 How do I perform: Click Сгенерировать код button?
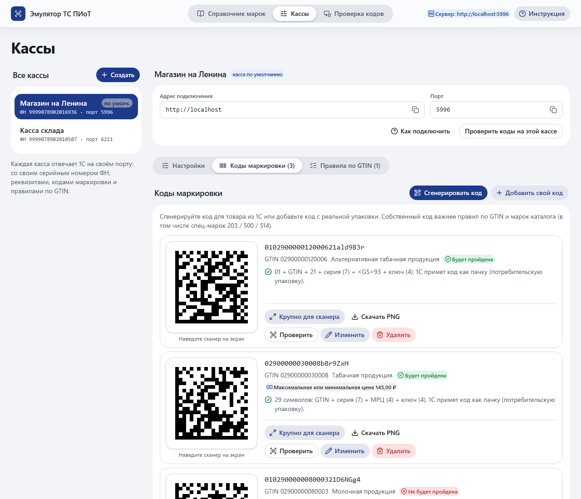448,193
